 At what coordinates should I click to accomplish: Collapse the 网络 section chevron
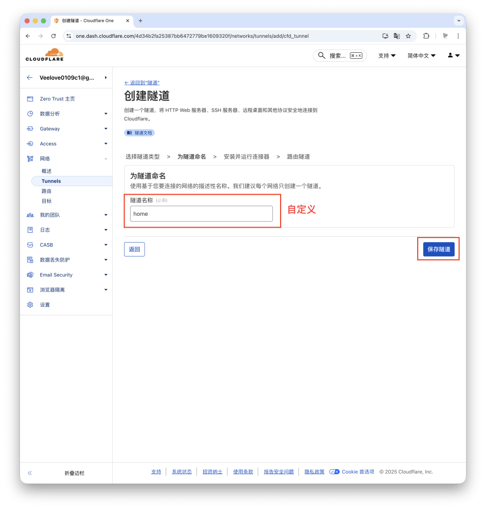click(x=105, y=158)
